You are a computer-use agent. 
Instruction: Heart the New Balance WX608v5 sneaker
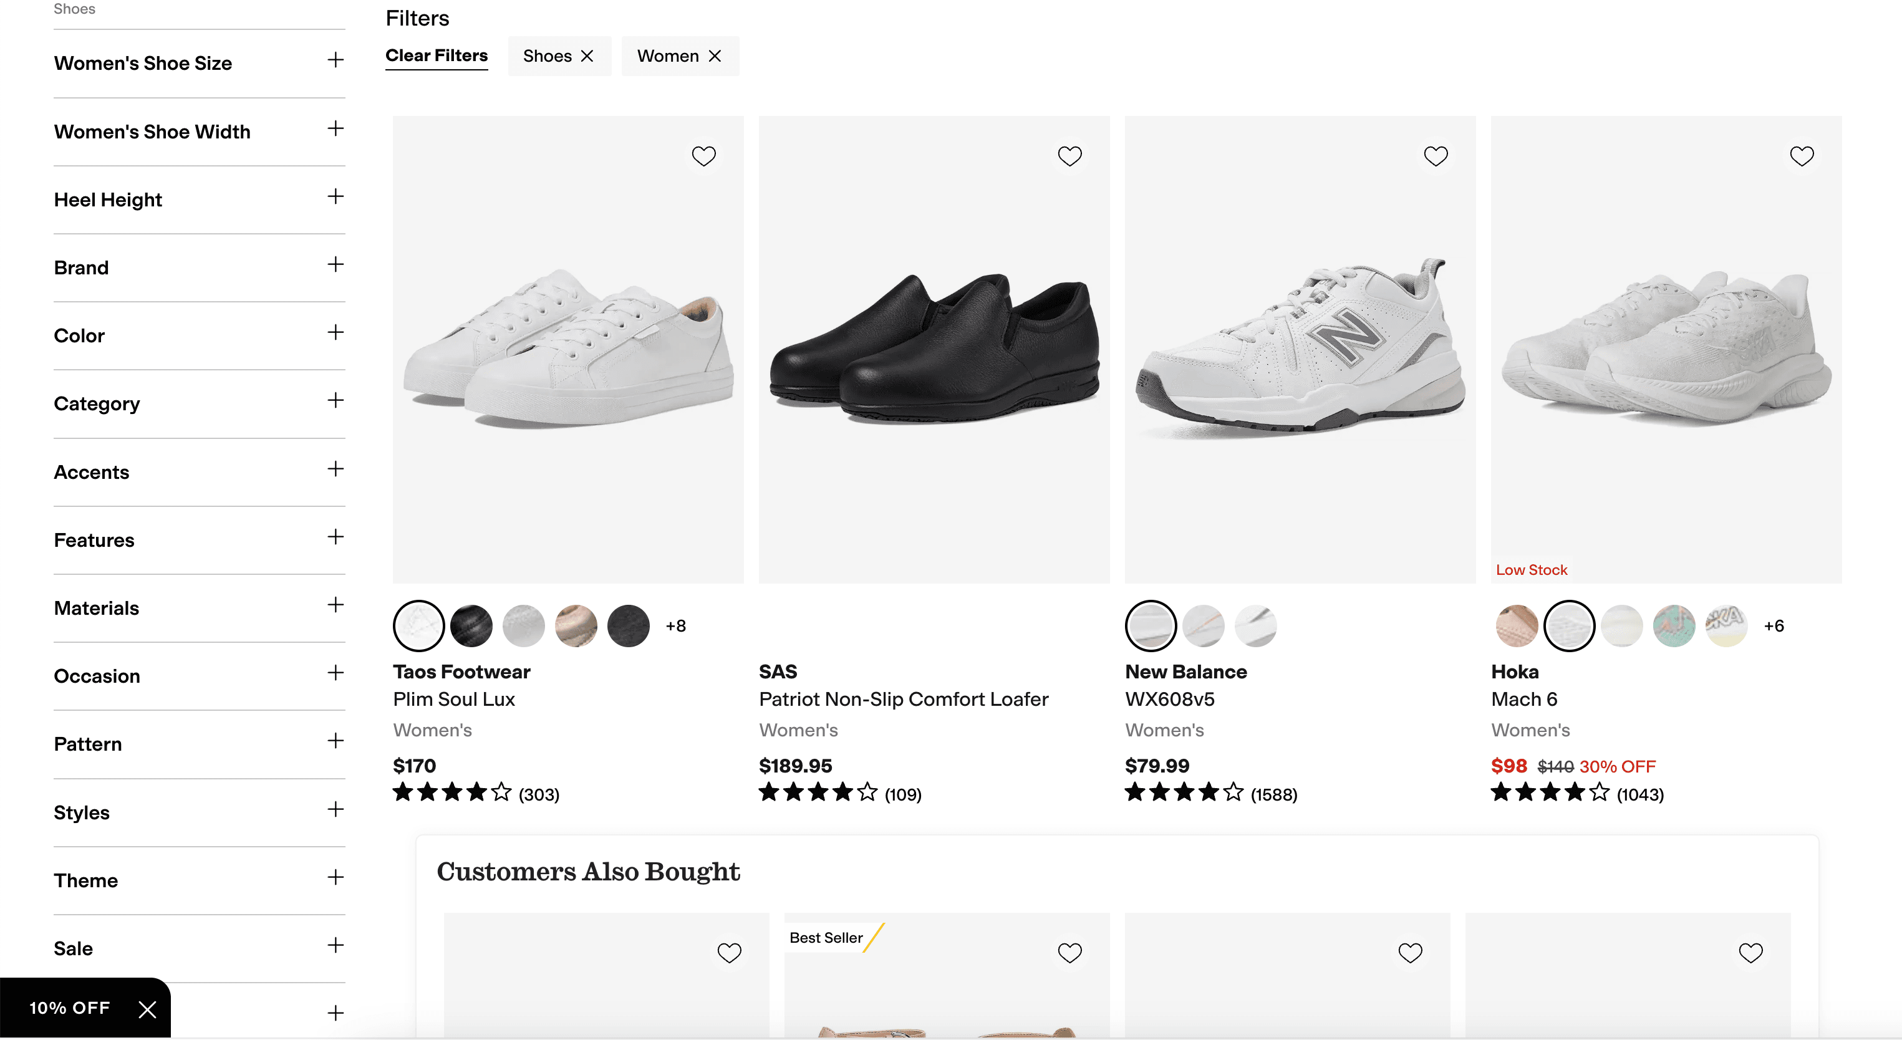[x=1436, y=156]
